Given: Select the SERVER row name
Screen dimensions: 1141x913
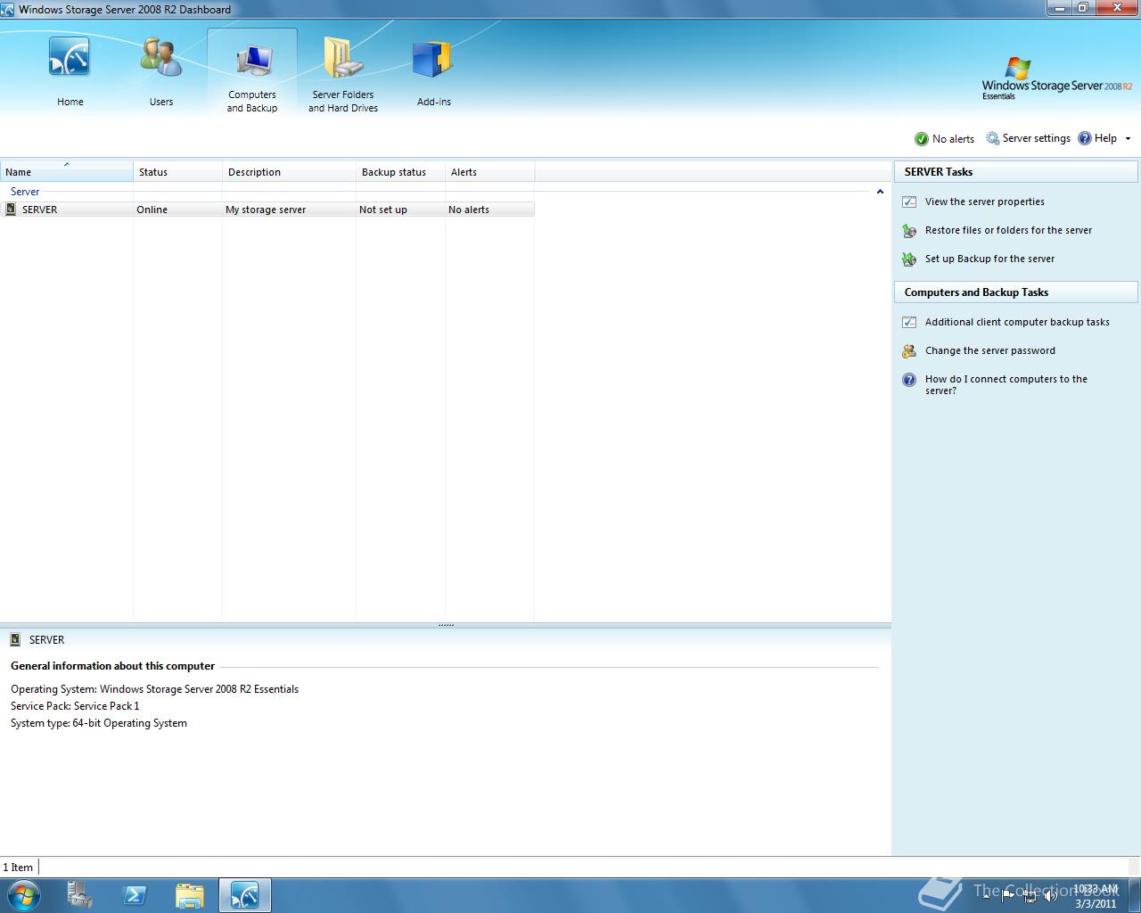Looking at the screenshot, I should point(39,210).
